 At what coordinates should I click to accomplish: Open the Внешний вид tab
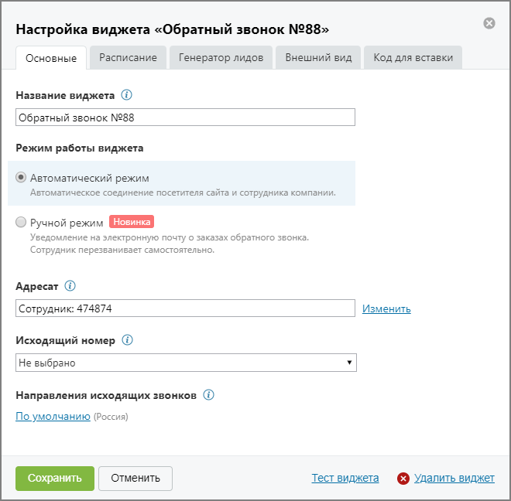point(318,58)
